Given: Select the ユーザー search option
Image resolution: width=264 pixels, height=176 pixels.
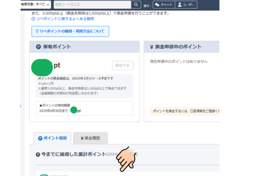Looking at the screenshot, I should pos(186,5).
